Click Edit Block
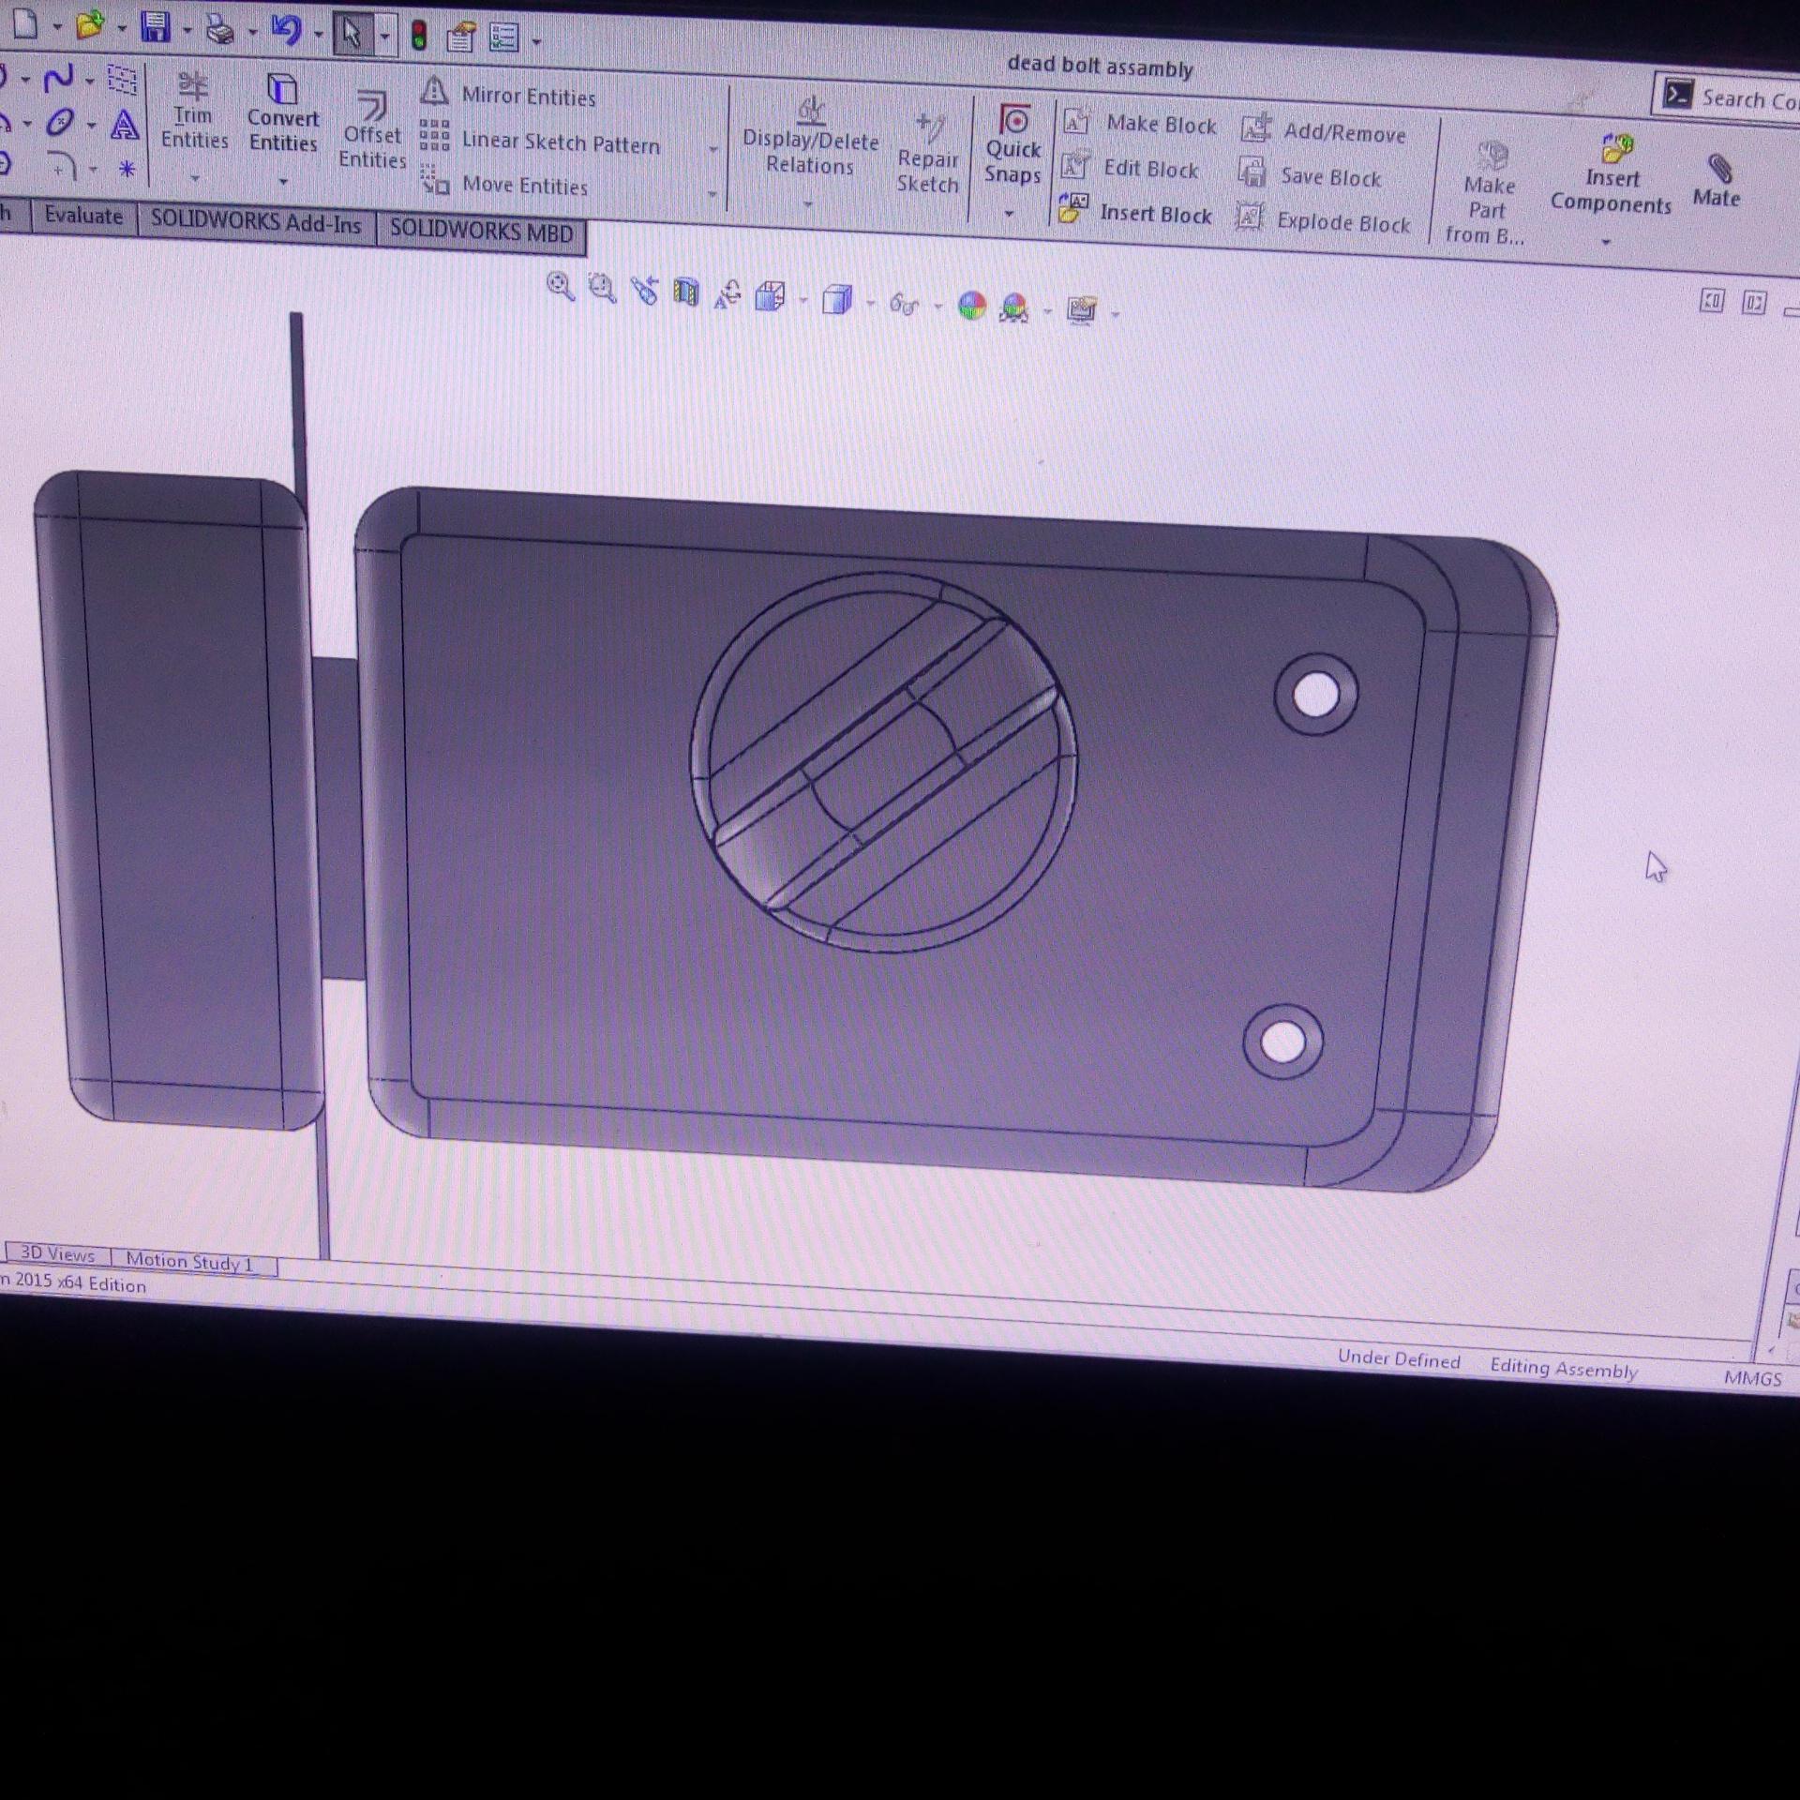Image resolution: width=1800 pixels, height=1800 pixels. [x=1130, y=168]
